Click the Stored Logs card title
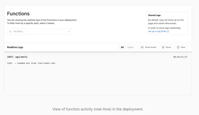Viewport: 199px width, 115px height. (x=154, y=15)
